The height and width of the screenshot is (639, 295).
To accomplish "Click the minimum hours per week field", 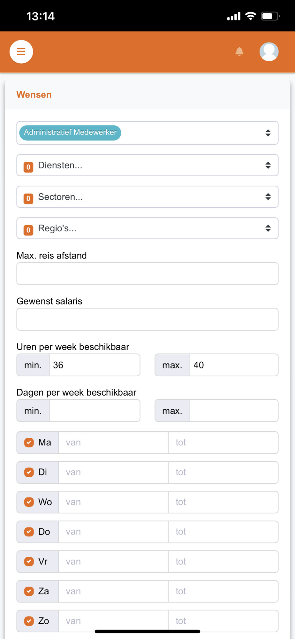I will pyautogui.click(x=95, y=365).
